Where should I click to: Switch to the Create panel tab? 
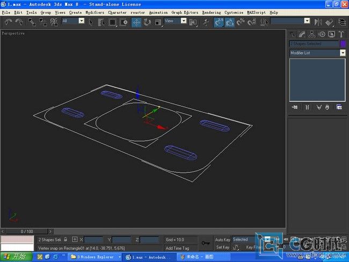click(293, 34)
